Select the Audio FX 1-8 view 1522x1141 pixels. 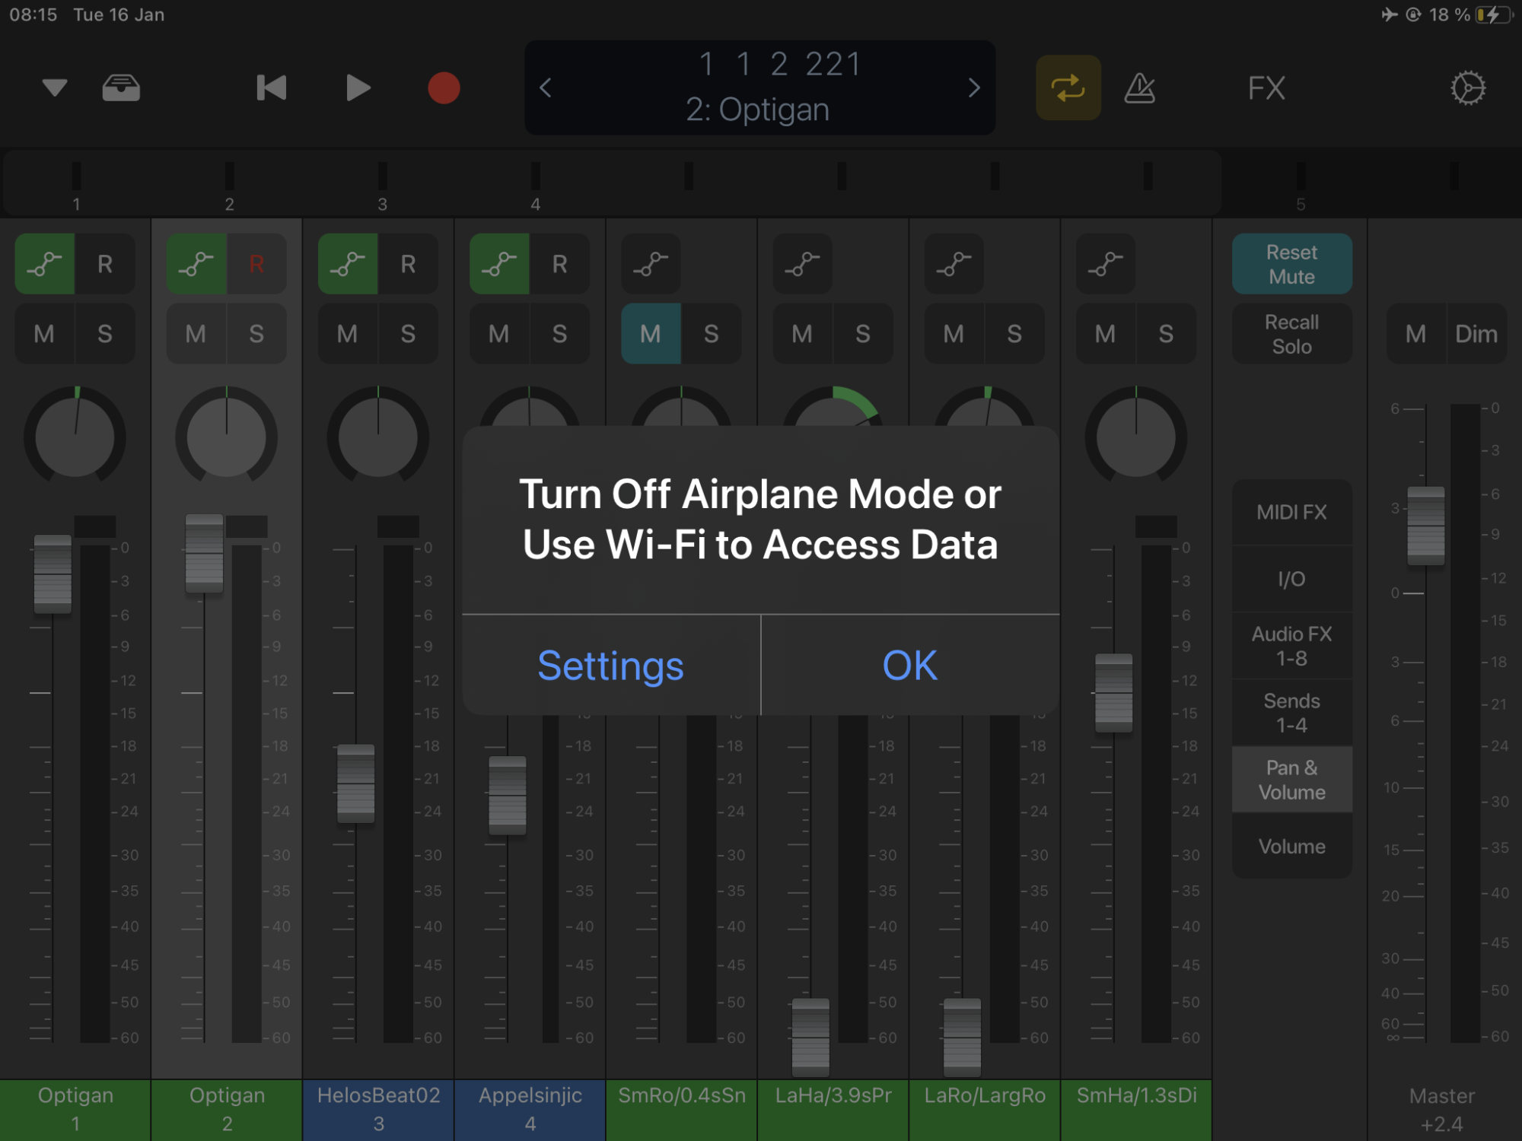click(1291, 646)
